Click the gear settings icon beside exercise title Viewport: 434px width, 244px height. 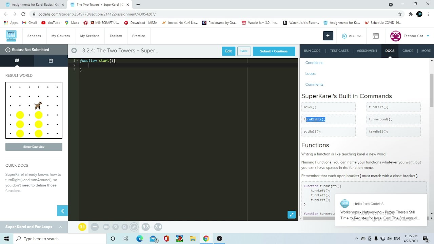[x=74, y=50]
